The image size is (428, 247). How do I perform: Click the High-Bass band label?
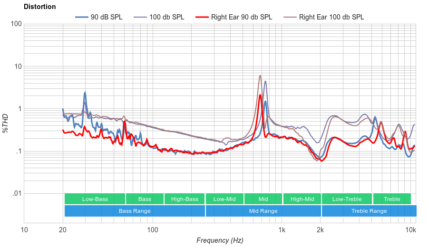tap(185, 199)
